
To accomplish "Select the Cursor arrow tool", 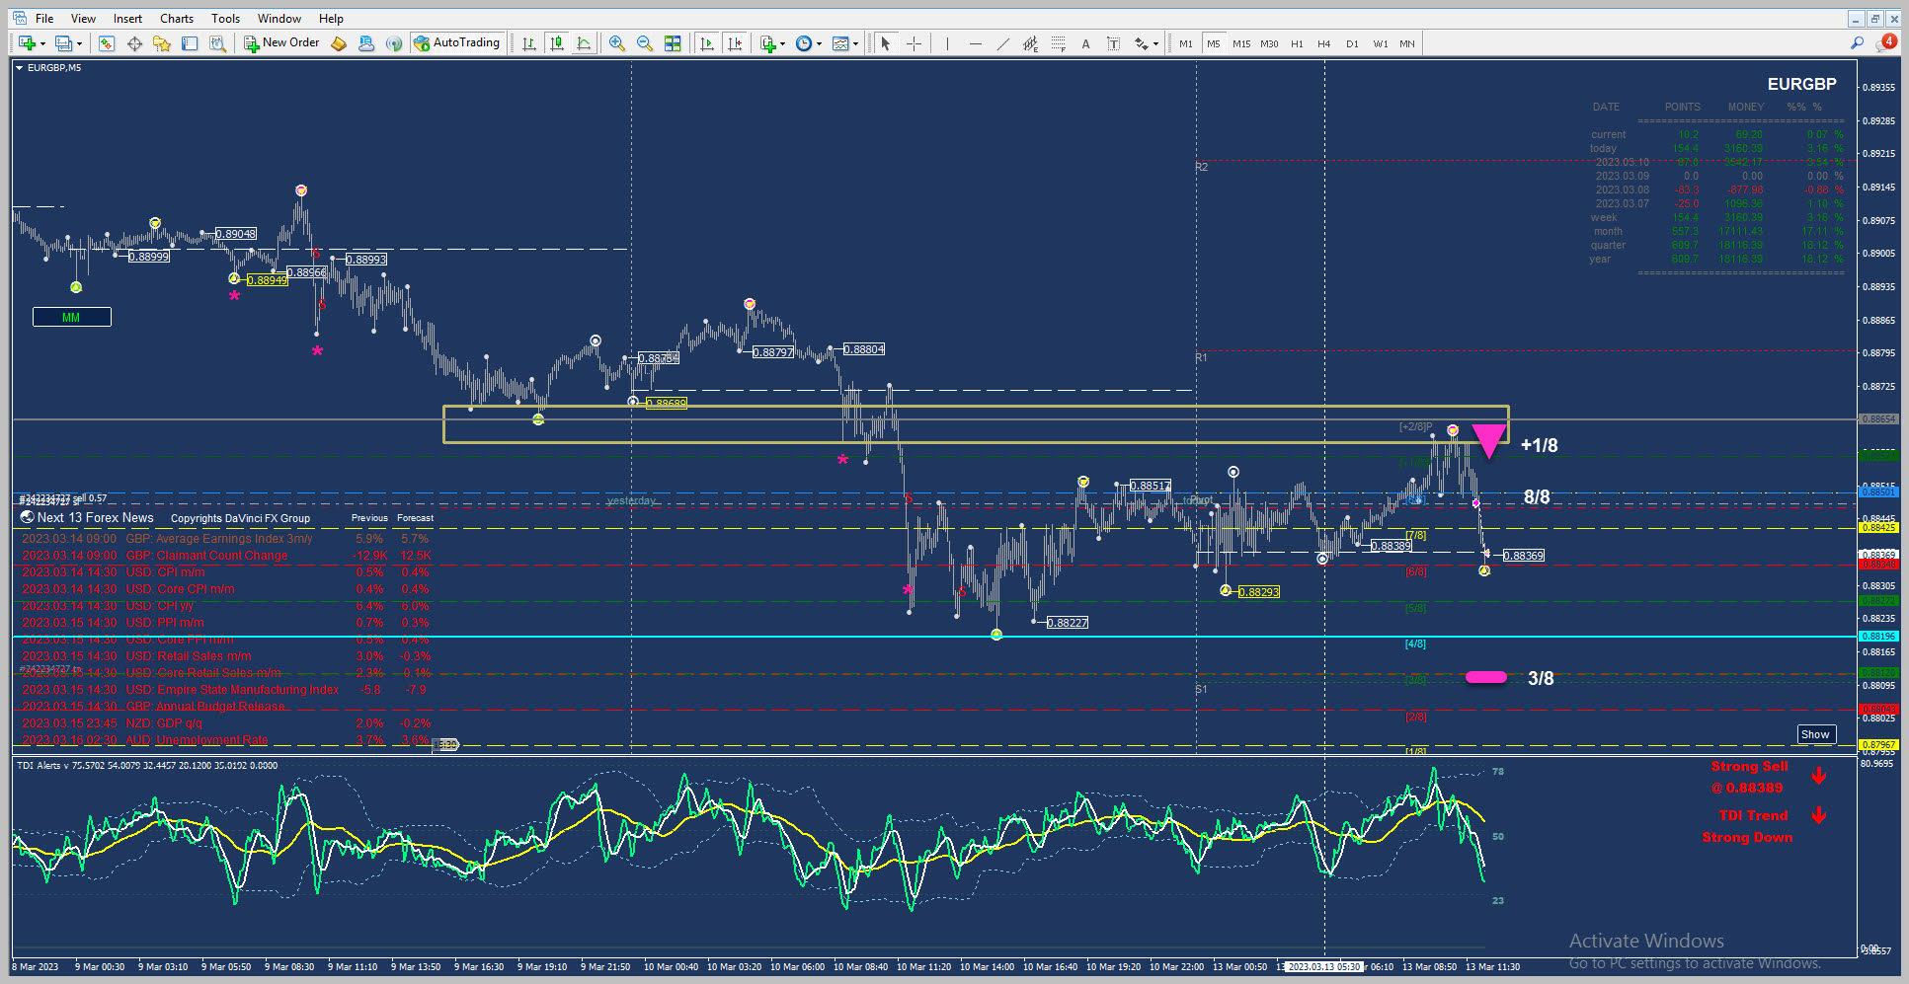I will [x=886, y=43].
